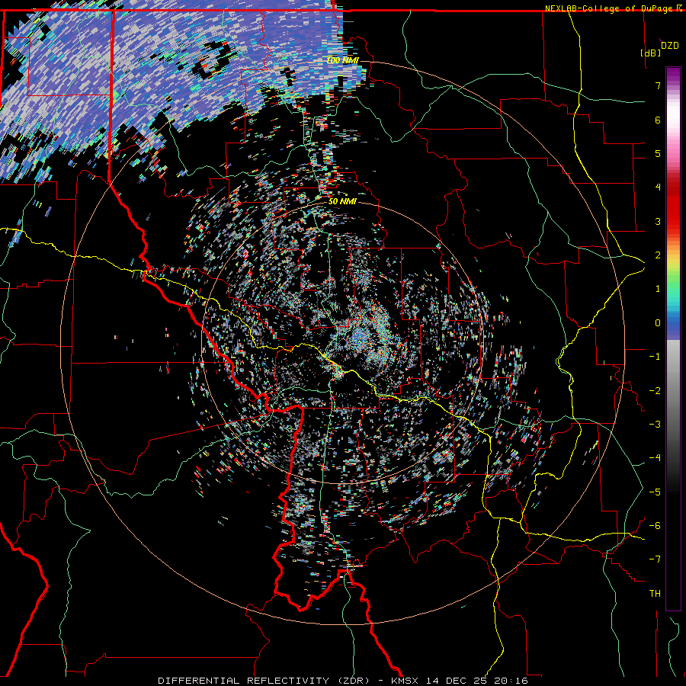686x686 pixels.
Task: Select the -1 dB scale label
Action: click(x=655, y=357)
